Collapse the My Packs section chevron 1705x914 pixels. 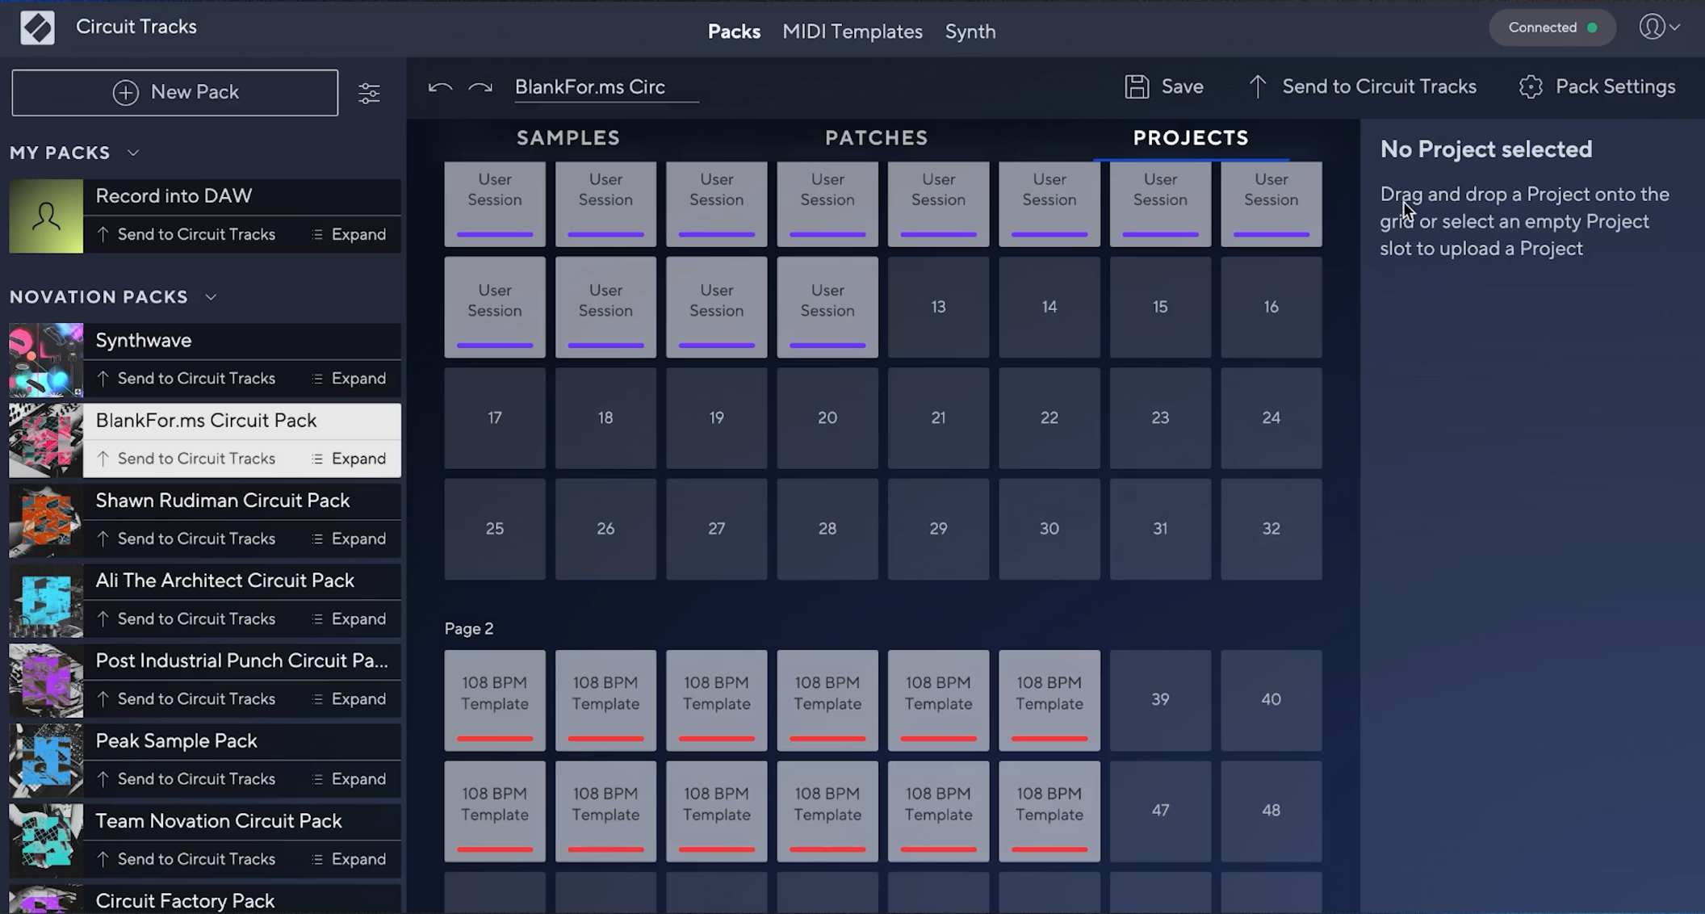133,153
